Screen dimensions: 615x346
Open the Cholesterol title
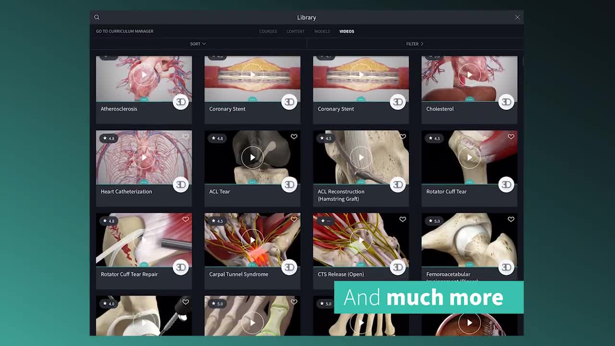pyautogui.click(x=440, y=109)
